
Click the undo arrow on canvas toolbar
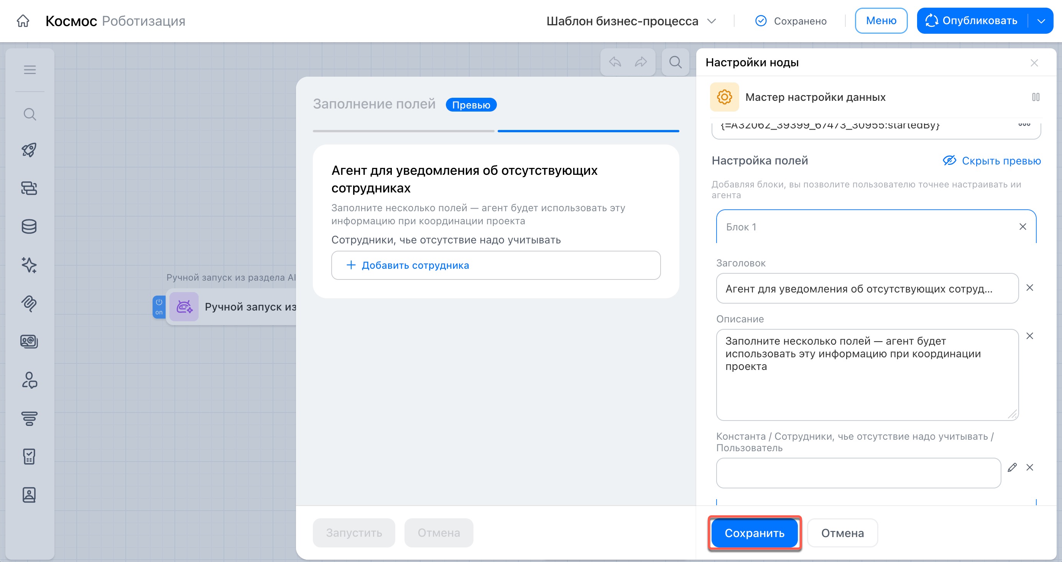[x=615, y=62]
